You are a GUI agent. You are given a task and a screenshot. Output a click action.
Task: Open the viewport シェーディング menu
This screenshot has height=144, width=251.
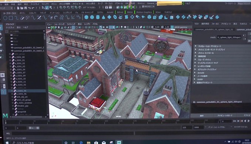click(x=59, y=24)
